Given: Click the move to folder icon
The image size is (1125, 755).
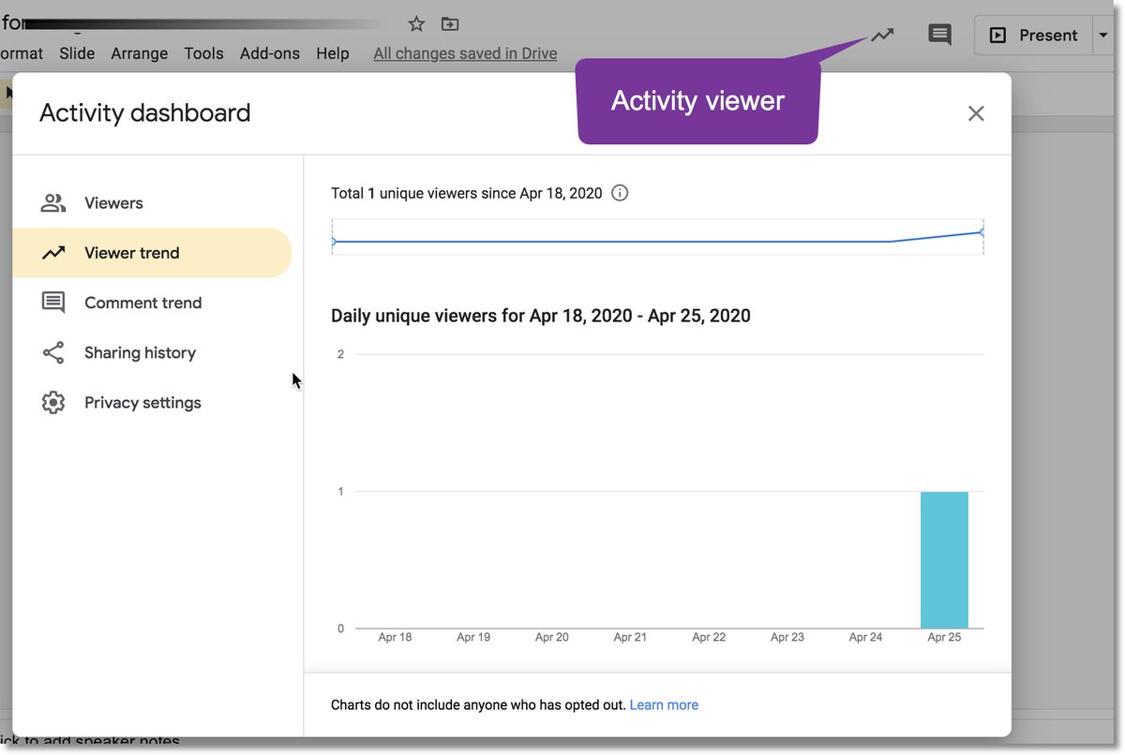Looking at the screenshot, I should [450, 24].
